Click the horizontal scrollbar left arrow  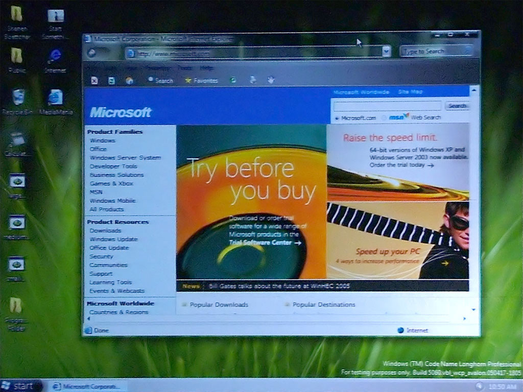pyautogui.click(x=89, y=318)
